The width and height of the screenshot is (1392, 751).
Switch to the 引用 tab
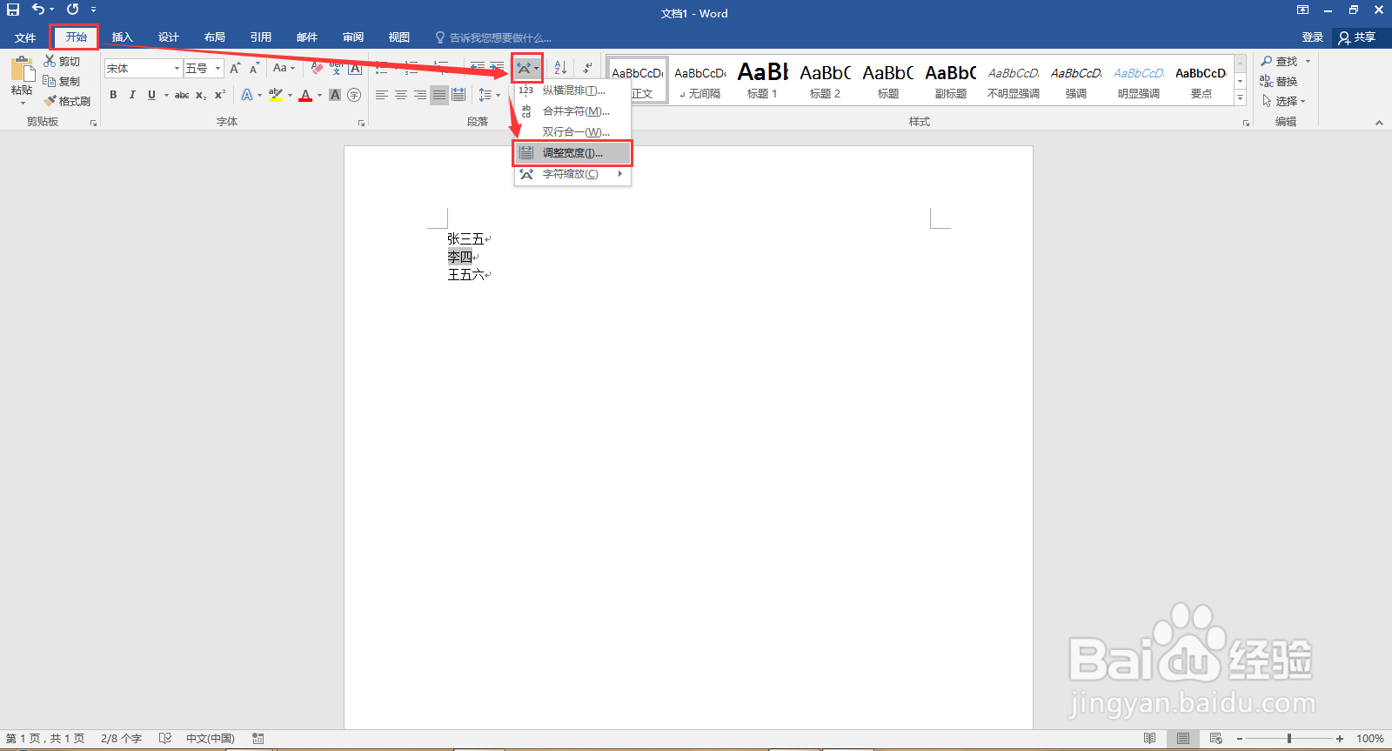coord(261,37)
